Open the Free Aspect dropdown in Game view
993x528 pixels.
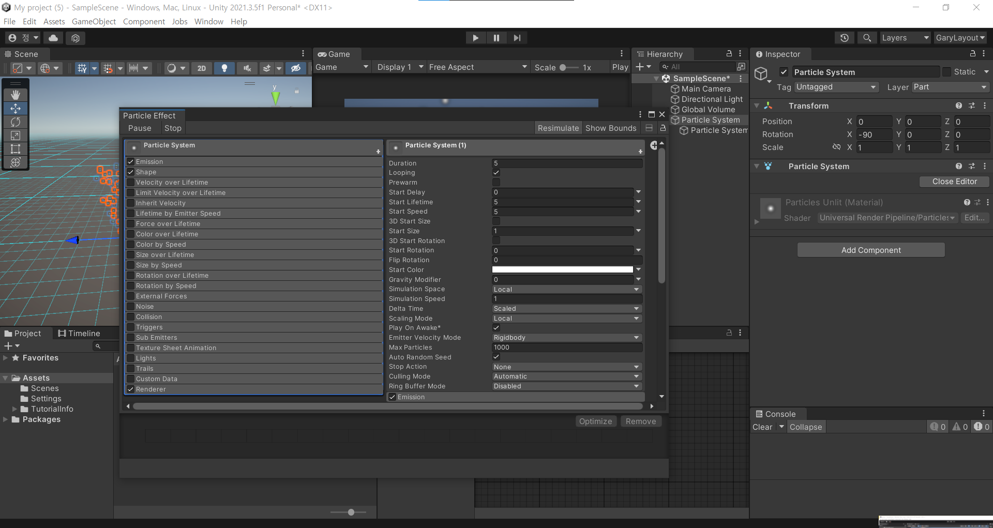click(478, 67)
